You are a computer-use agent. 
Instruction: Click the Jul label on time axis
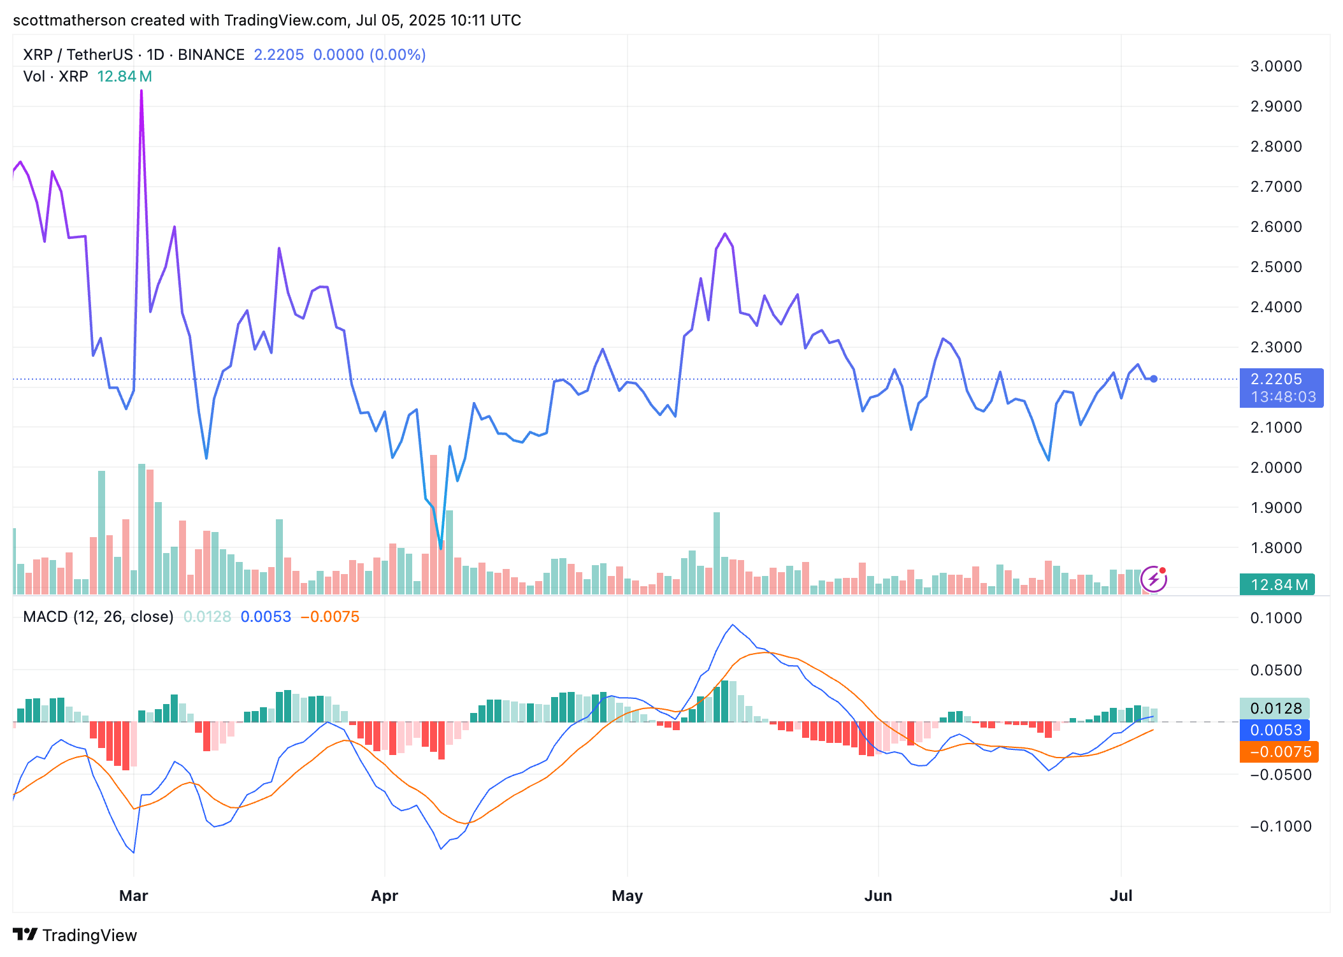pos(1121,895)
